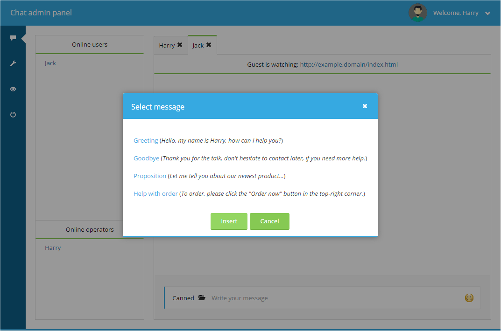The height and width of the screenshot is (331, 501).
Task: Choose the Goodbye canned message
Action: tap(146, 158)
